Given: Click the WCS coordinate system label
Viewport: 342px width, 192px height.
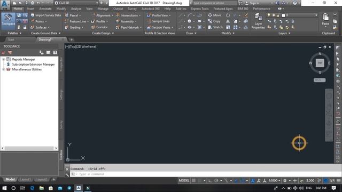Looking at the screenshot, I should 320,80.
